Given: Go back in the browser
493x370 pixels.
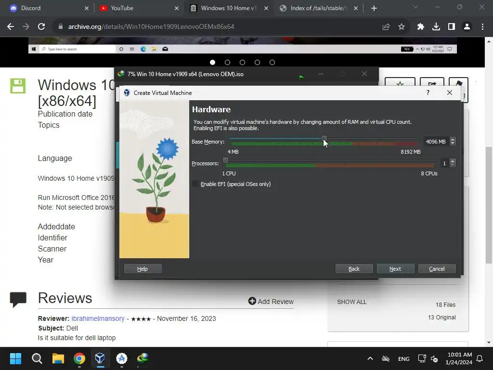Looking at the screenshot, I should click(11, 27).
